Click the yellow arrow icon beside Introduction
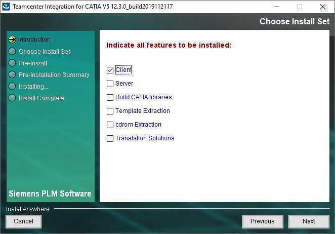 [12, 40]
